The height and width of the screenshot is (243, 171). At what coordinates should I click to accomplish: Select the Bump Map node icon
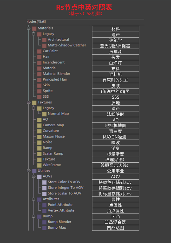point(44,227)
